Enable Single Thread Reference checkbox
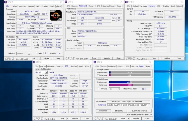 [98, 75]
